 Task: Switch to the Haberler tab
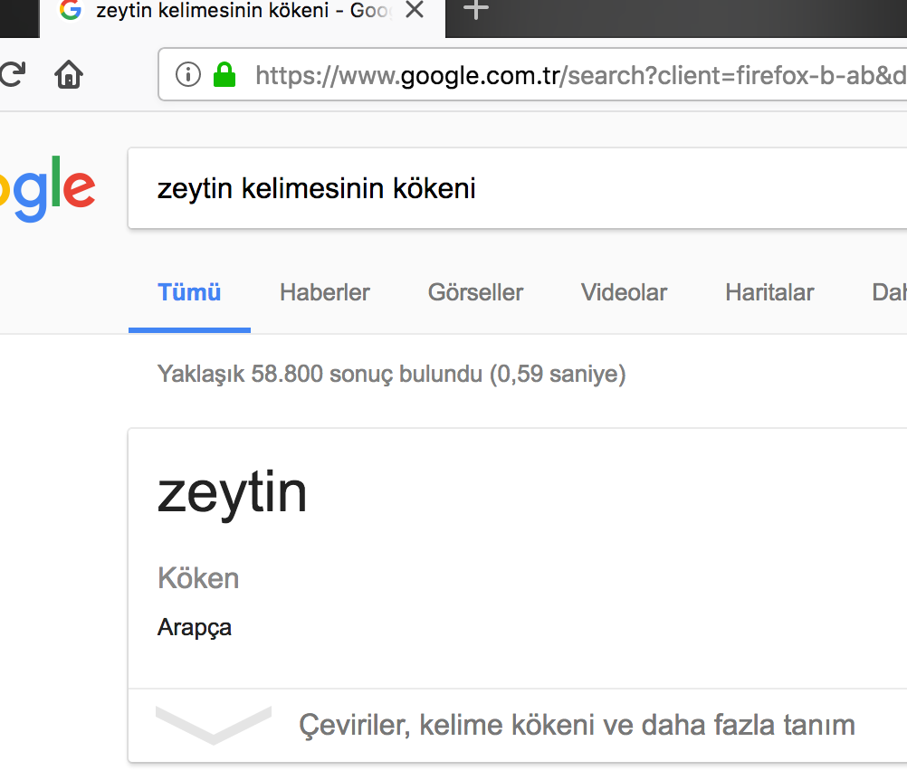pos(324,292)
